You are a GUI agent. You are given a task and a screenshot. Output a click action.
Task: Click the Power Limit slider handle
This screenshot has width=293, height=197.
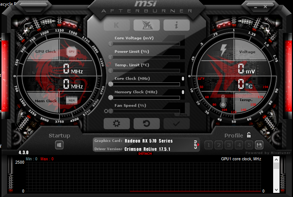[x=111, y=57]
